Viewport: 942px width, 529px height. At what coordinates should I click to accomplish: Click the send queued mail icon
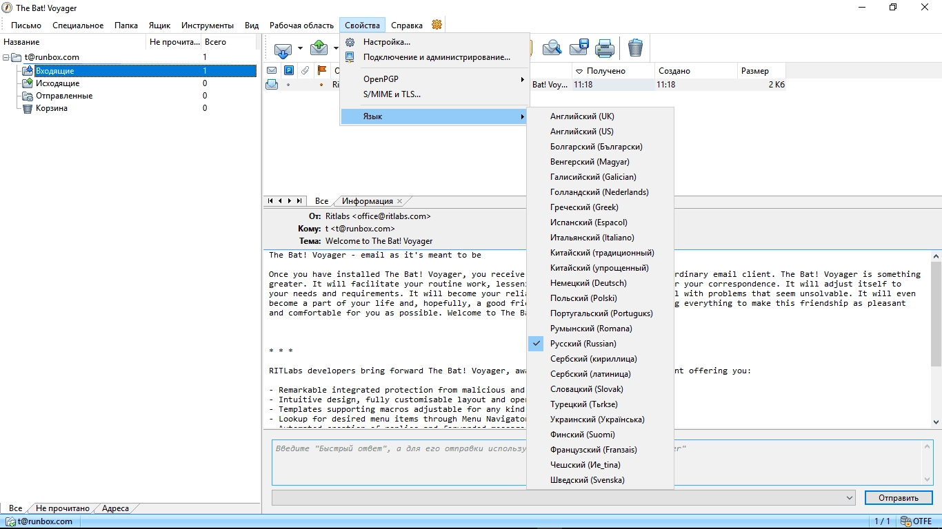(319, 48)
